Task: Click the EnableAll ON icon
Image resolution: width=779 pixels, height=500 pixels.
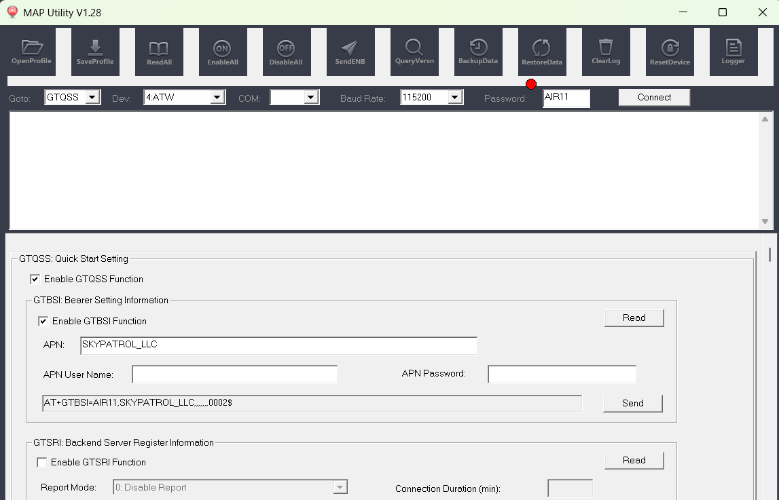Action: pos(223,52)
